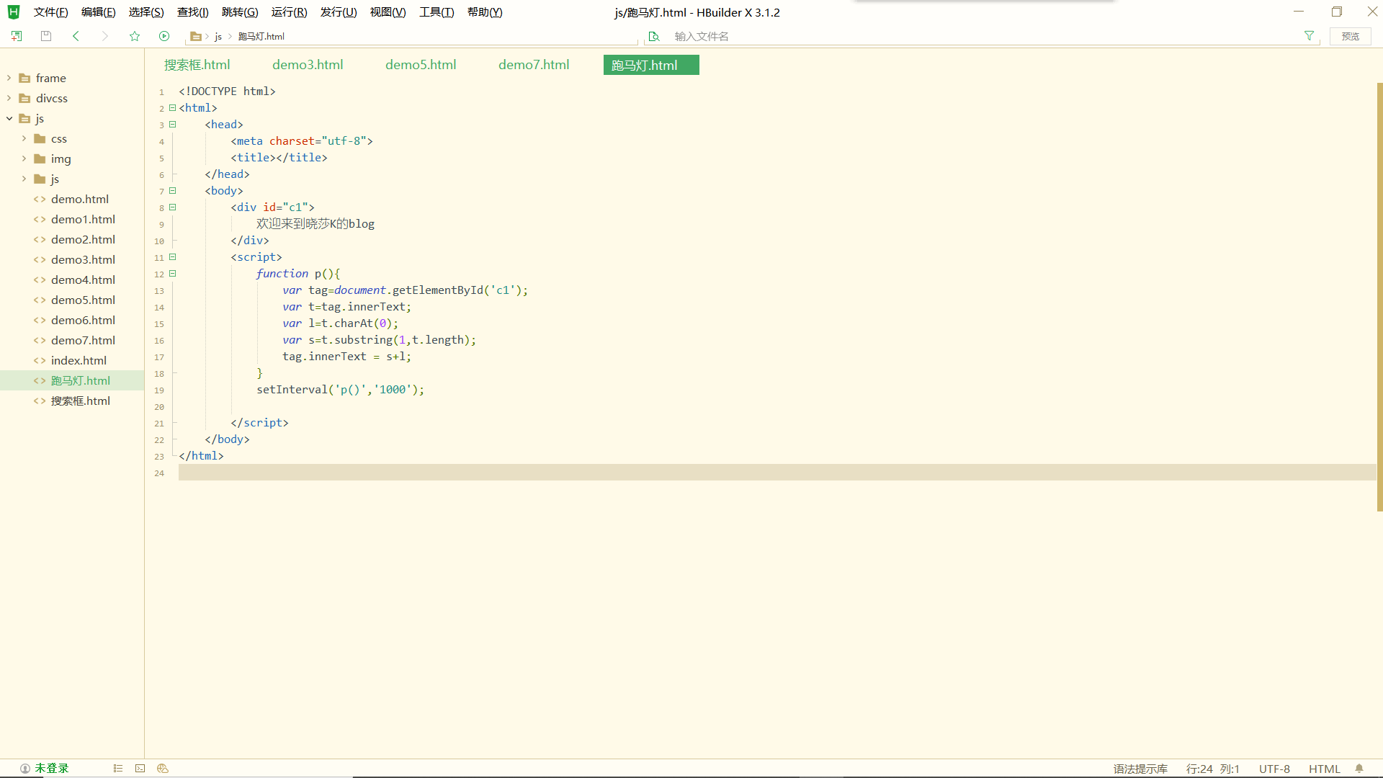Switch to the demo5.html tab

coord(421,65)
